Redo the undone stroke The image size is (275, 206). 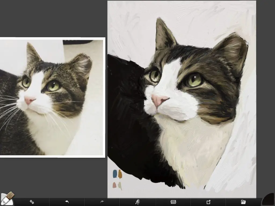102,202
